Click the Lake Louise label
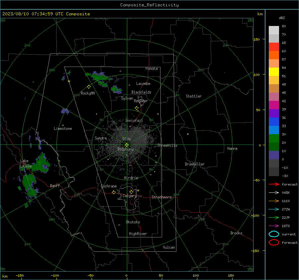This screenshot has width=299, height=280. [26, 163]
